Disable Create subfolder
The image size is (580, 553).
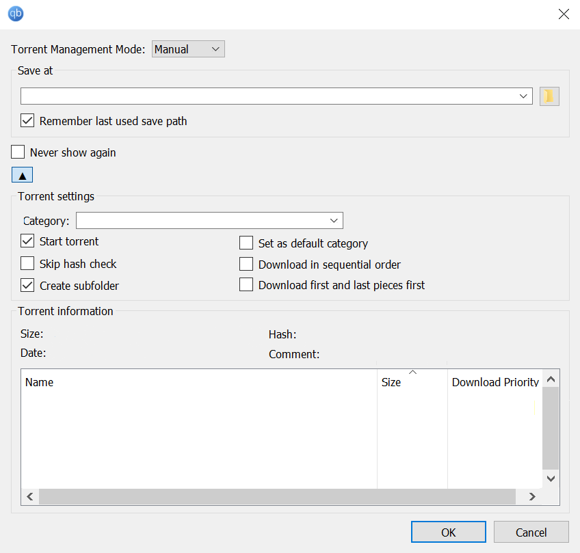coord(27,286)
